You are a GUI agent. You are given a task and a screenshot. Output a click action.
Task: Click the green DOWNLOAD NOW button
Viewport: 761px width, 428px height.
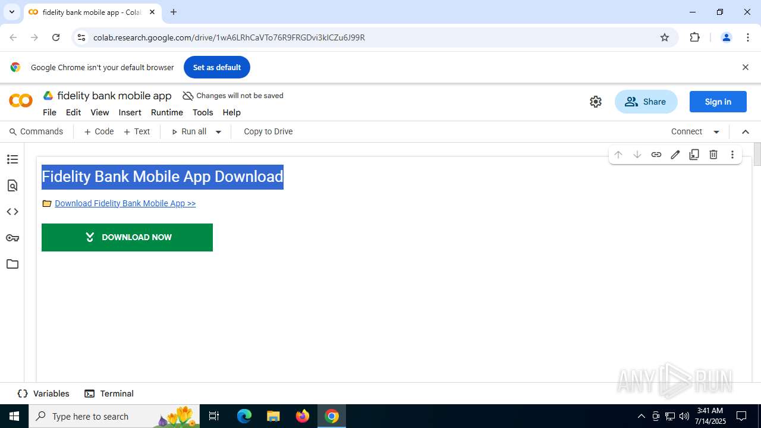pyautogui.click(x=127, y=237)
